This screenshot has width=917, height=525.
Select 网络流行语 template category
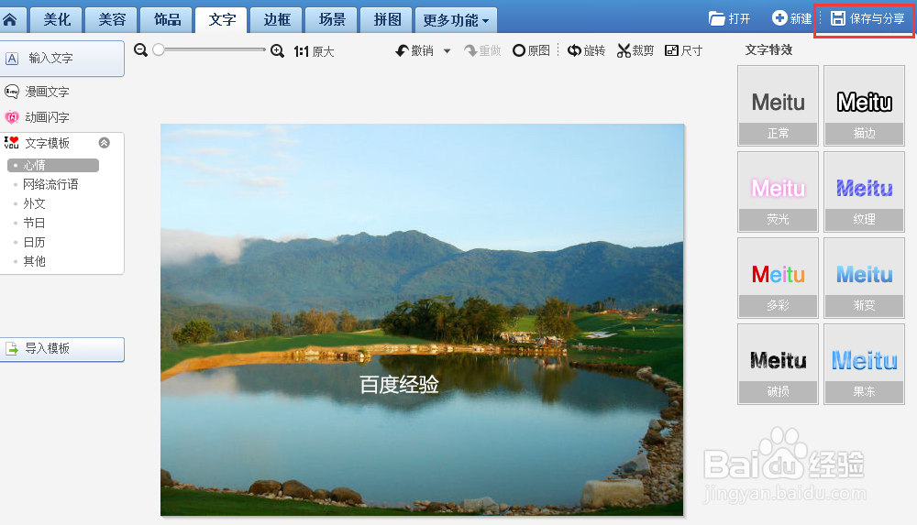50,185
